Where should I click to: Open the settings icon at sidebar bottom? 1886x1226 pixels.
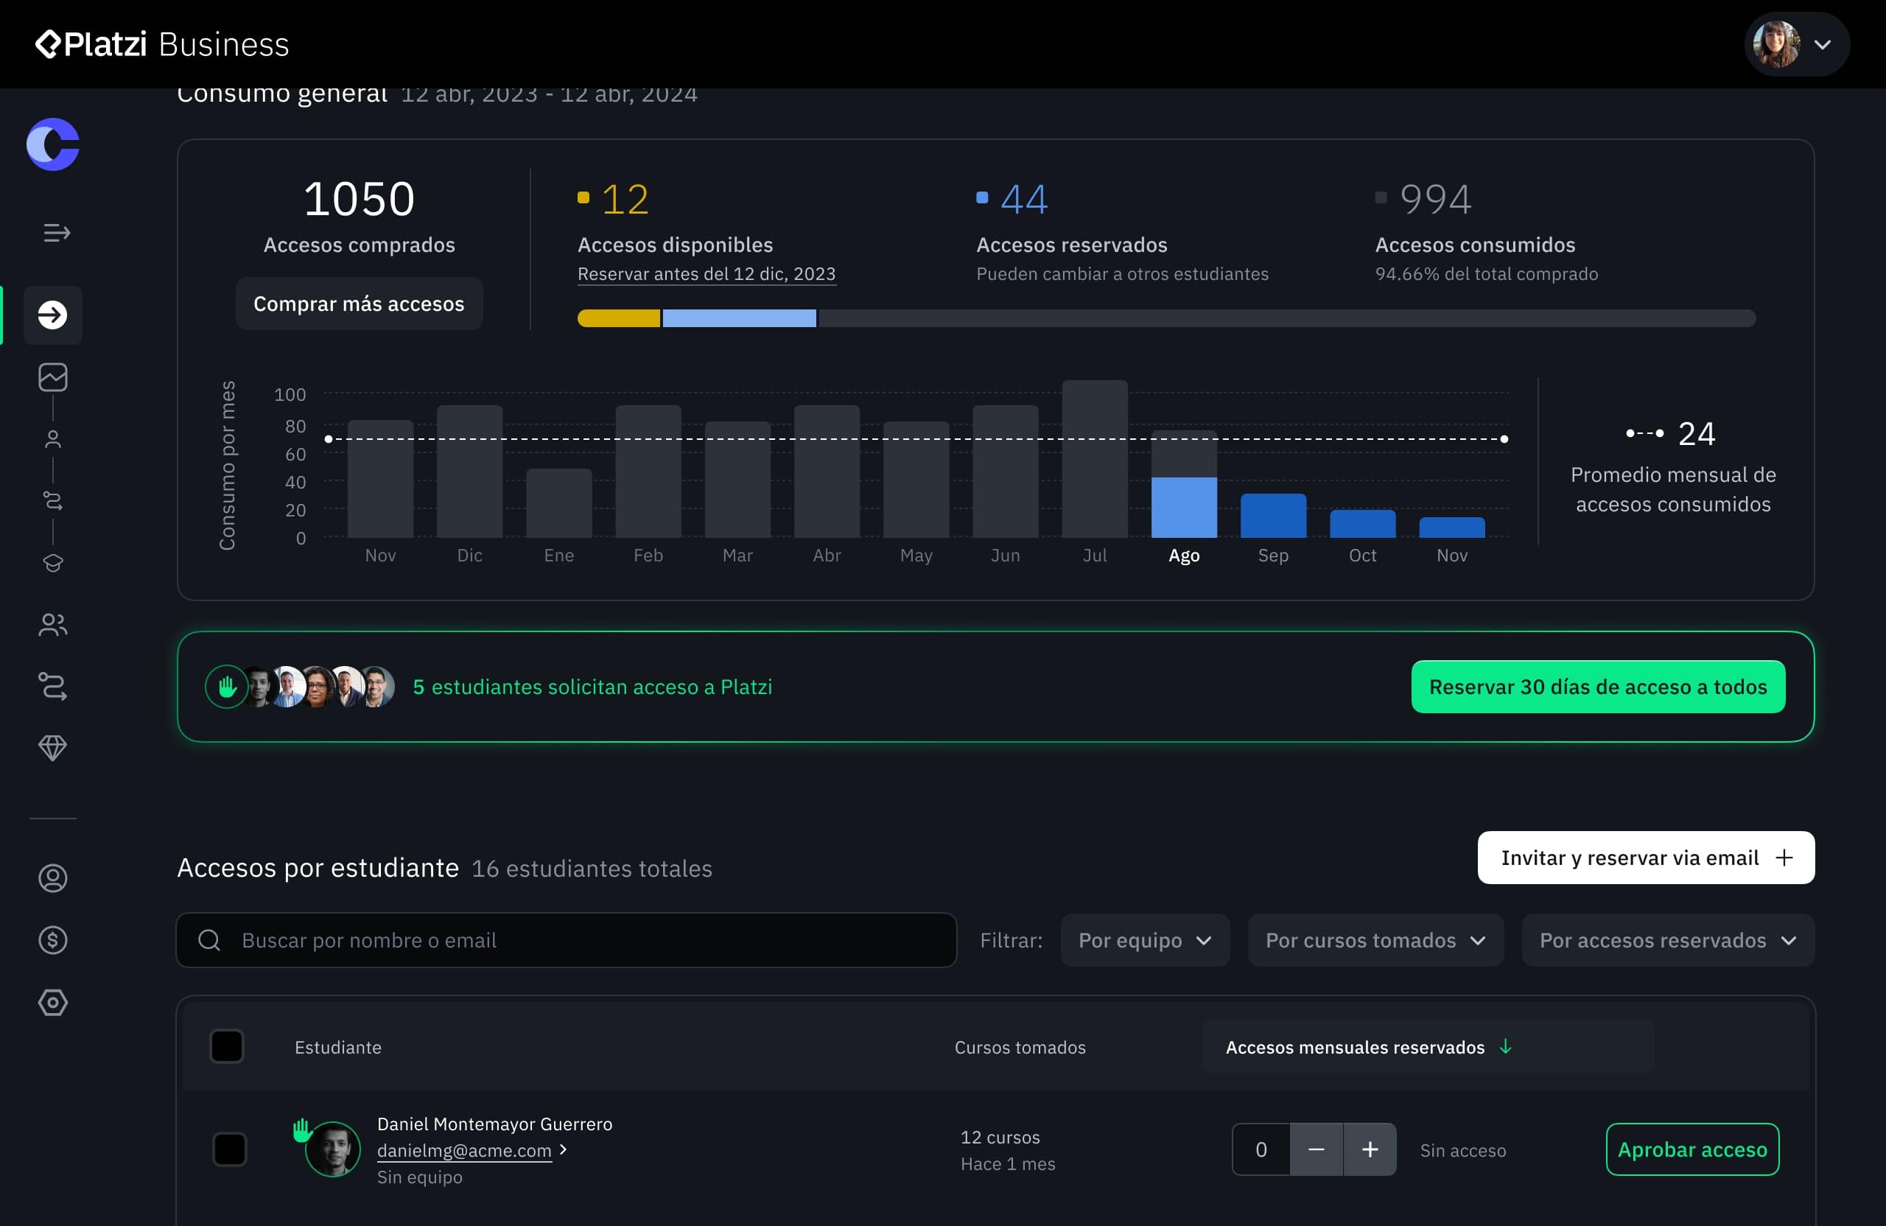pos(52,1002)
